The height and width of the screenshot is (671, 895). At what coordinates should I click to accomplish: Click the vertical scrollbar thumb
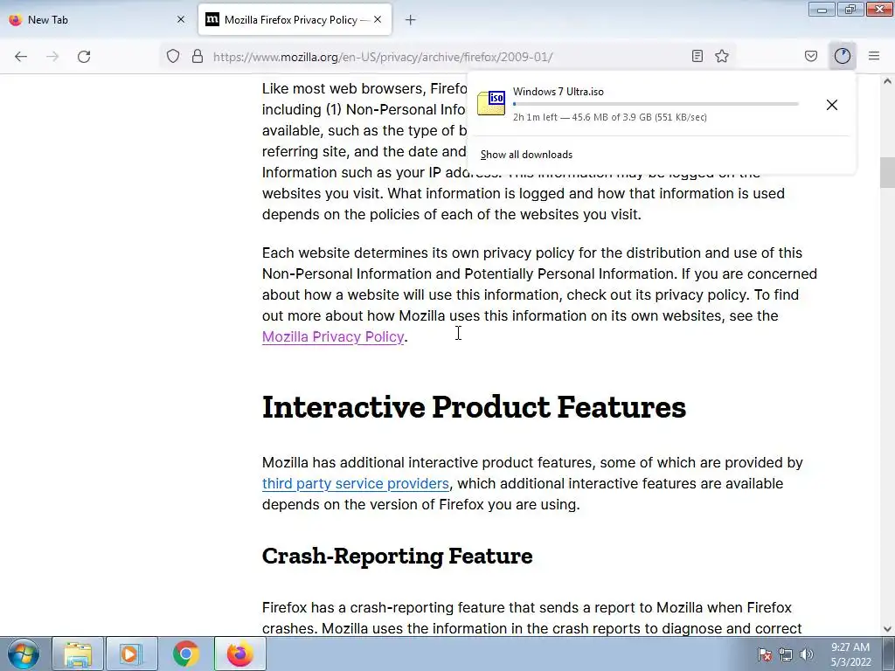click(x=887, y=172)
